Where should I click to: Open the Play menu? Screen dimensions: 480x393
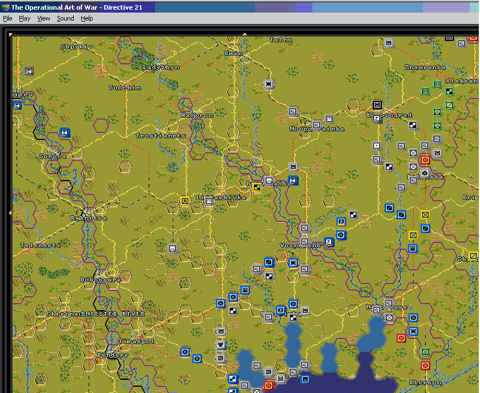[25, 18]
